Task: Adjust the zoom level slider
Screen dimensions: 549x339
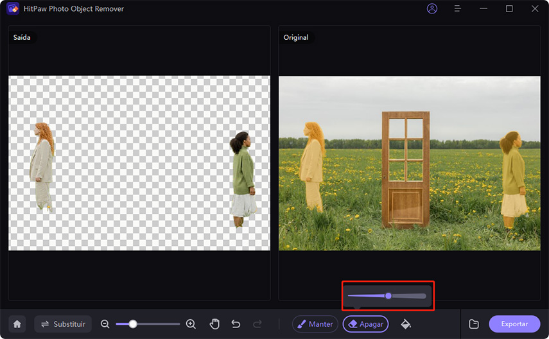Action: [x=148, y=324]
